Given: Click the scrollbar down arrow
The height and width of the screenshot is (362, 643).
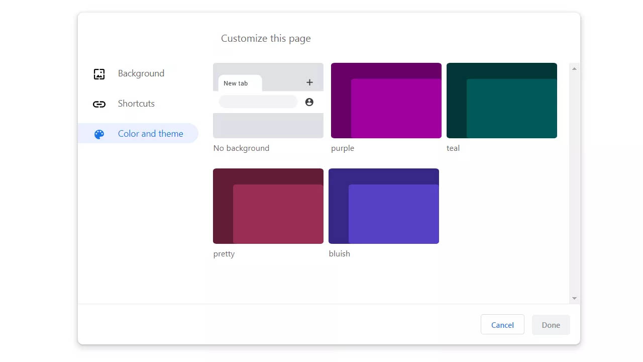Looking at the screenshot, I should [574, 298].
